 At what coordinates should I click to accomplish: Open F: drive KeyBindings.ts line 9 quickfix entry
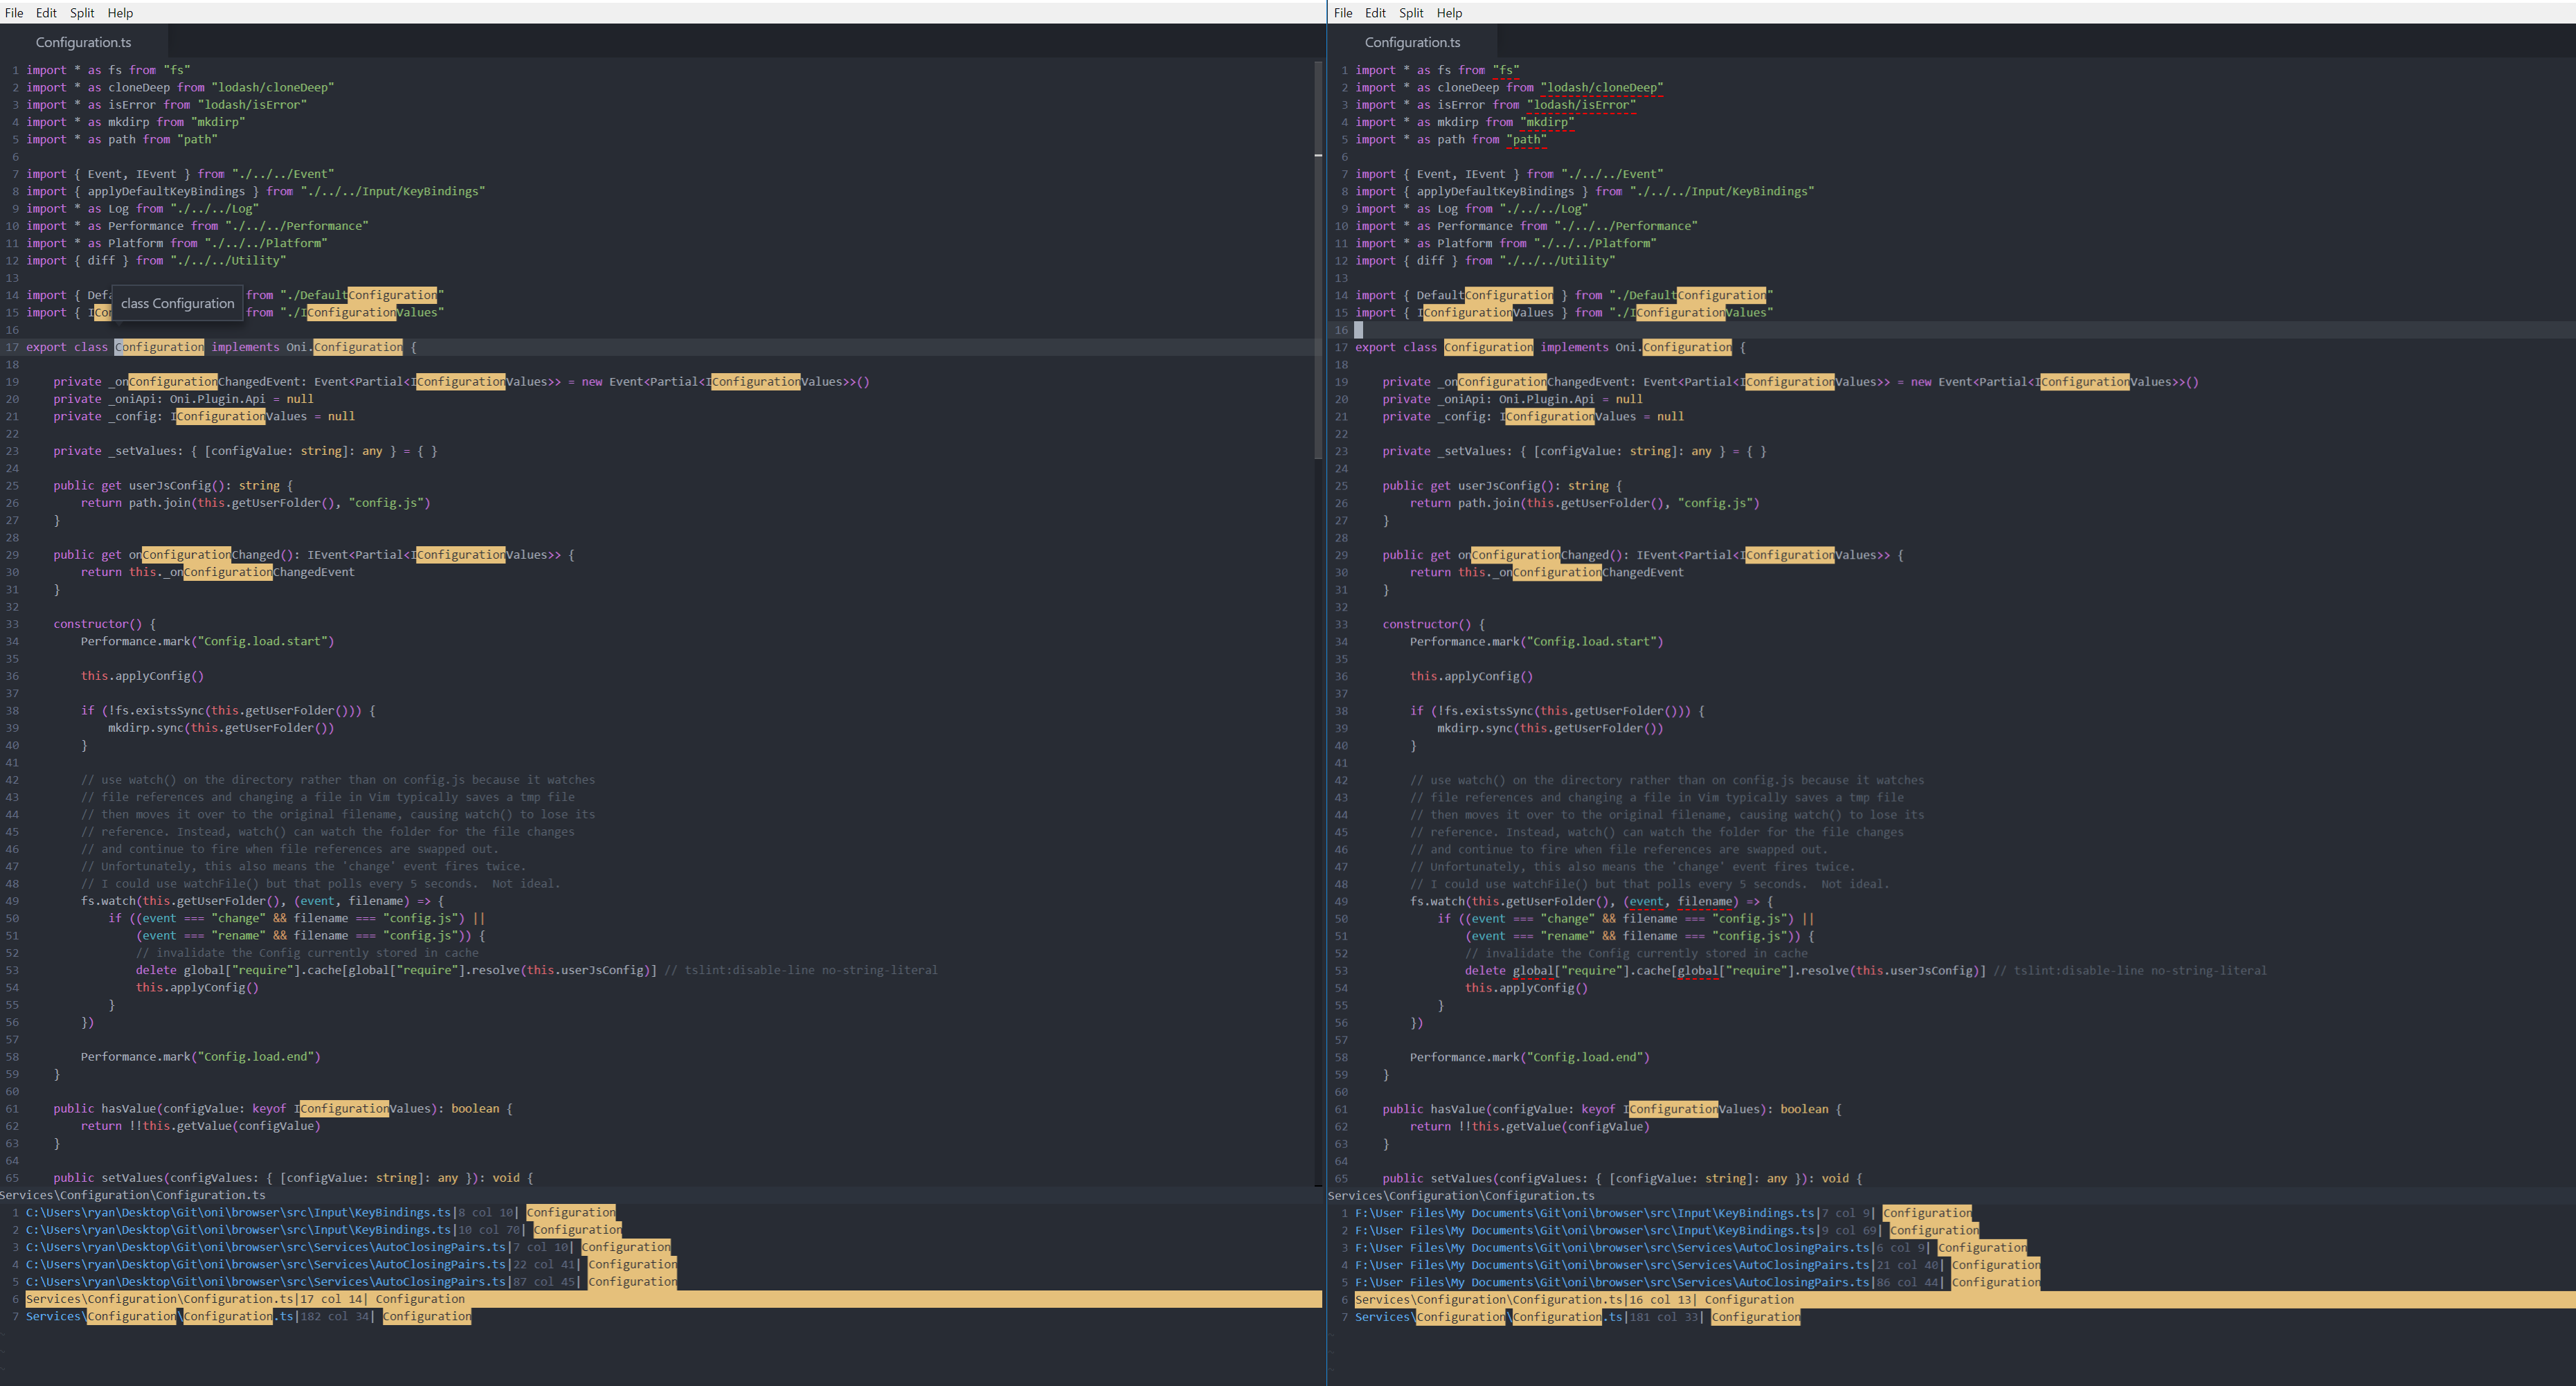pyautogui.click(x=1584, y=1231)
